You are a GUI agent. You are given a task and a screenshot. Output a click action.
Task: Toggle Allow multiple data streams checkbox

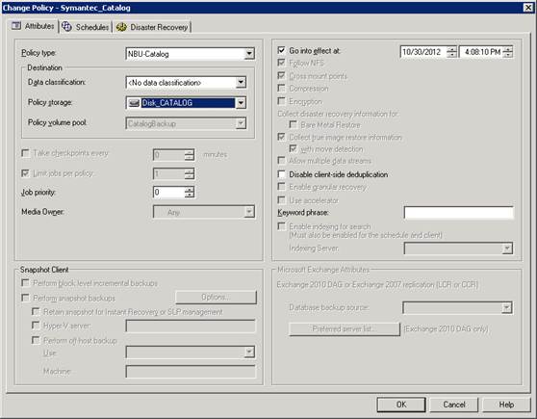(281, 160)
